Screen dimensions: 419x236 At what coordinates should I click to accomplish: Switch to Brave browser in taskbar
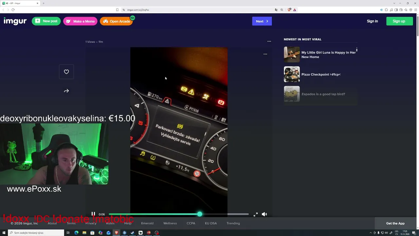[116, 233]
